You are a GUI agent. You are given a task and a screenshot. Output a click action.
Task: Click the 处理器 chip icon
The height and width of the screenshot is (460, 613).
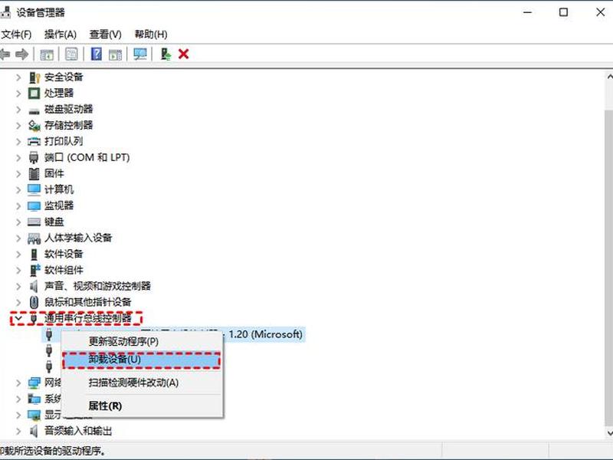pos(34,94)
